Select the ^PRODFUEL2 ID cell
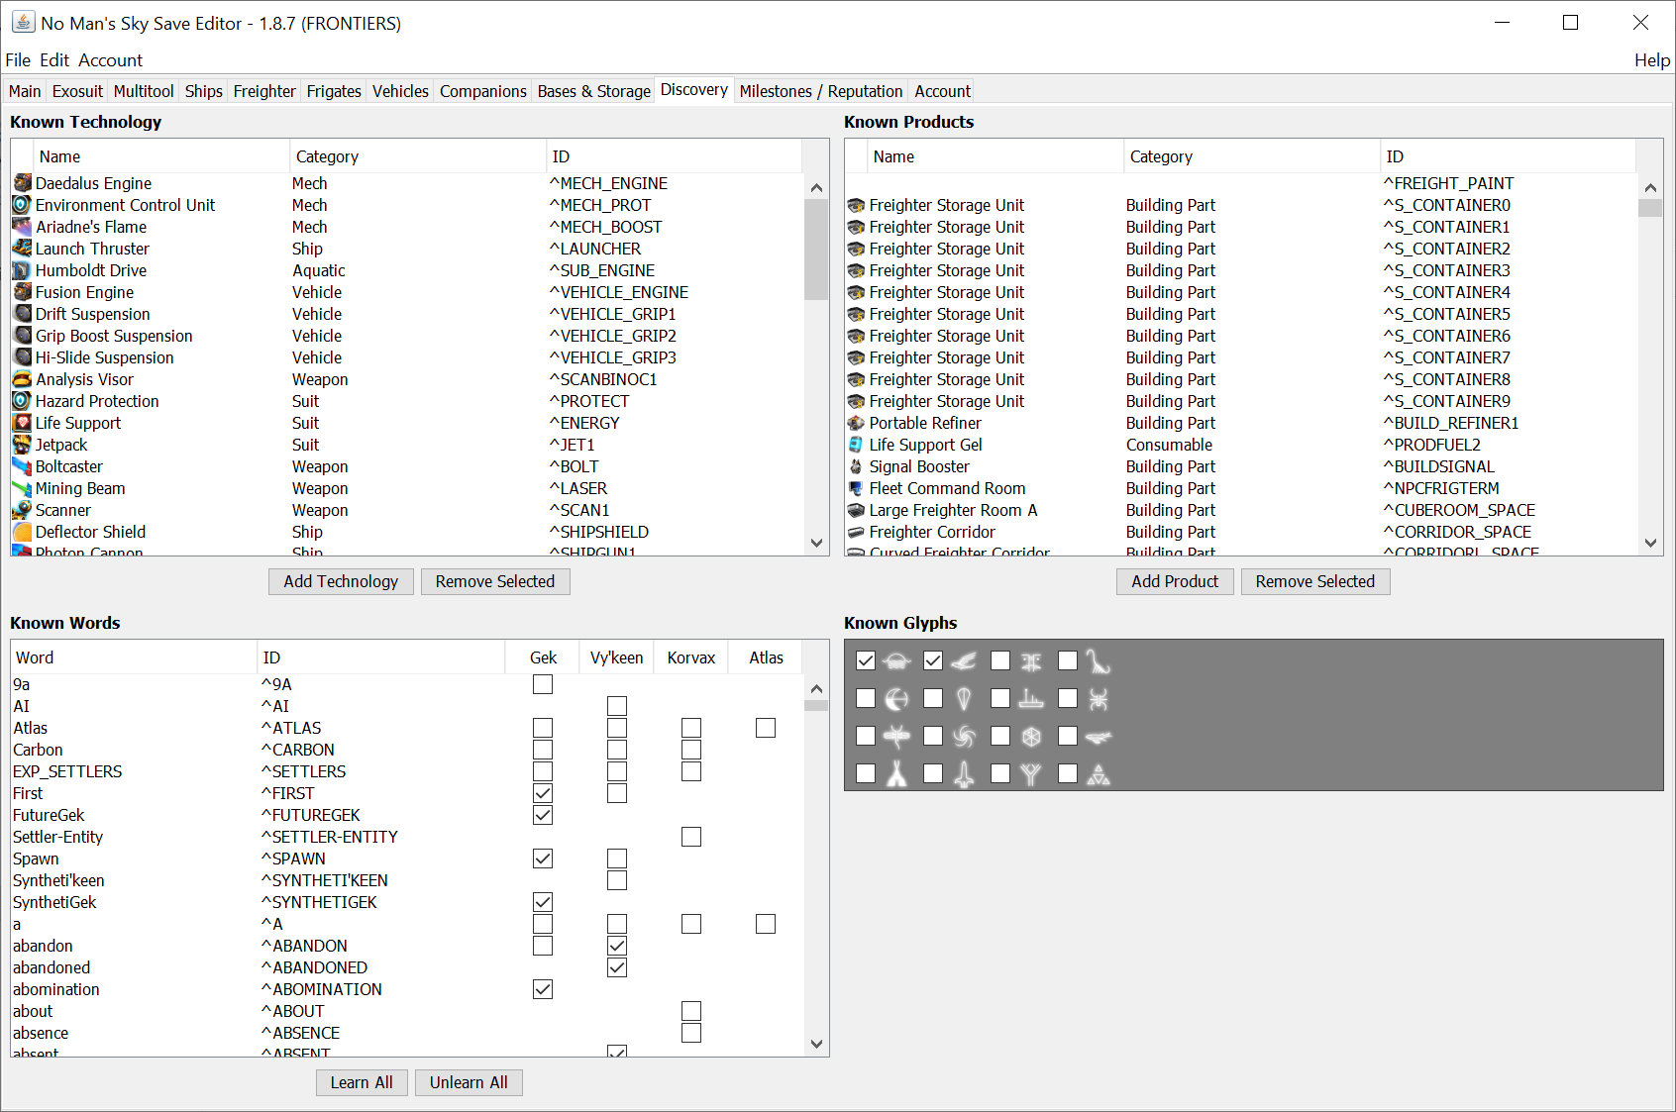Image resolution: width=1676 pixels, height=1112 pixels. [1508, 445]
